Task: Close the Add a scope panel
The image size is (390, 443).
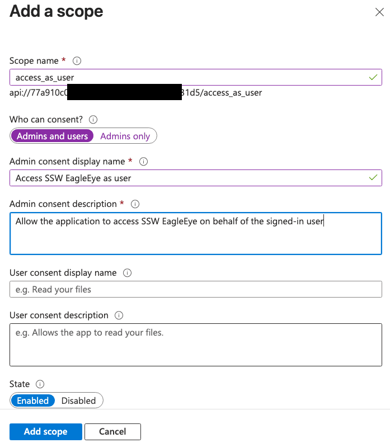Action: coord(379,12)
